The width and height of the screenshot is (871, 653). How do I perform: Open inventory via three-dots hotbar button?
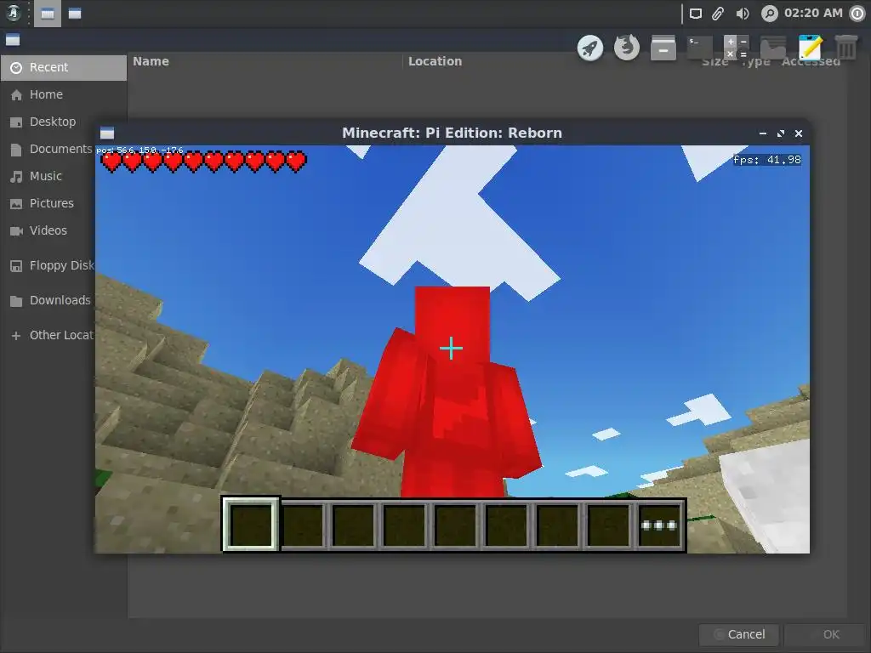[x=659, y=525]
